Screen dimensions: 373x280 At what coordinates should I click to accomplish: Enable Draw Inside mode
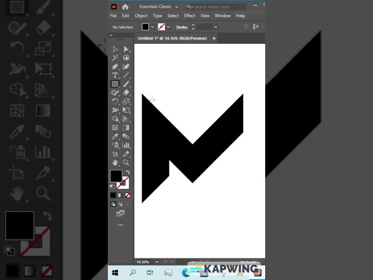coord(128,204)
